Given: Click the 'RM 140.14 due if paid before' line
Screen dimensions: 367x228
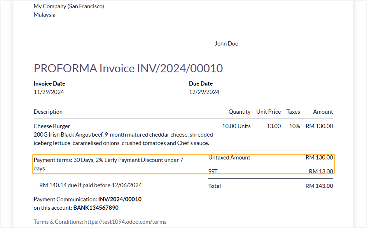Looking at the screenshot, I should pyautogui.click(x=91, y=185).
